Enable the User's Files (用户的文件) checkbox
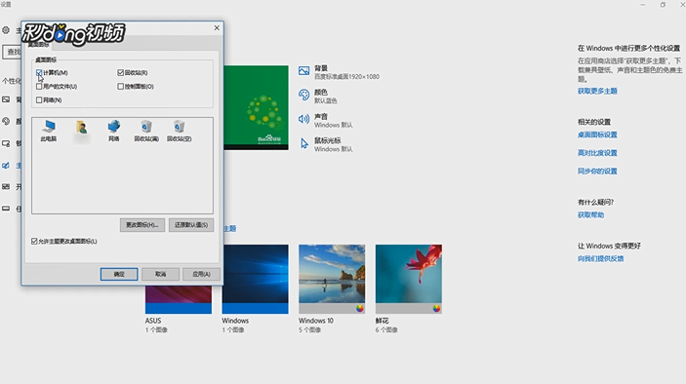Image resolution: width=686 pixels, height=384 pixels. 39,87
